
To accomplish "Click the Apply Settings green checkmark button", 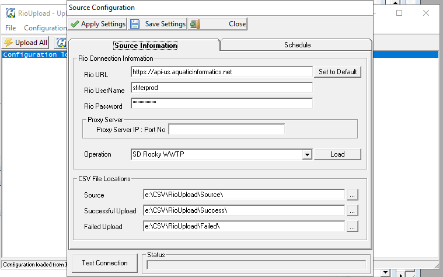I will (x=97, y=24).
